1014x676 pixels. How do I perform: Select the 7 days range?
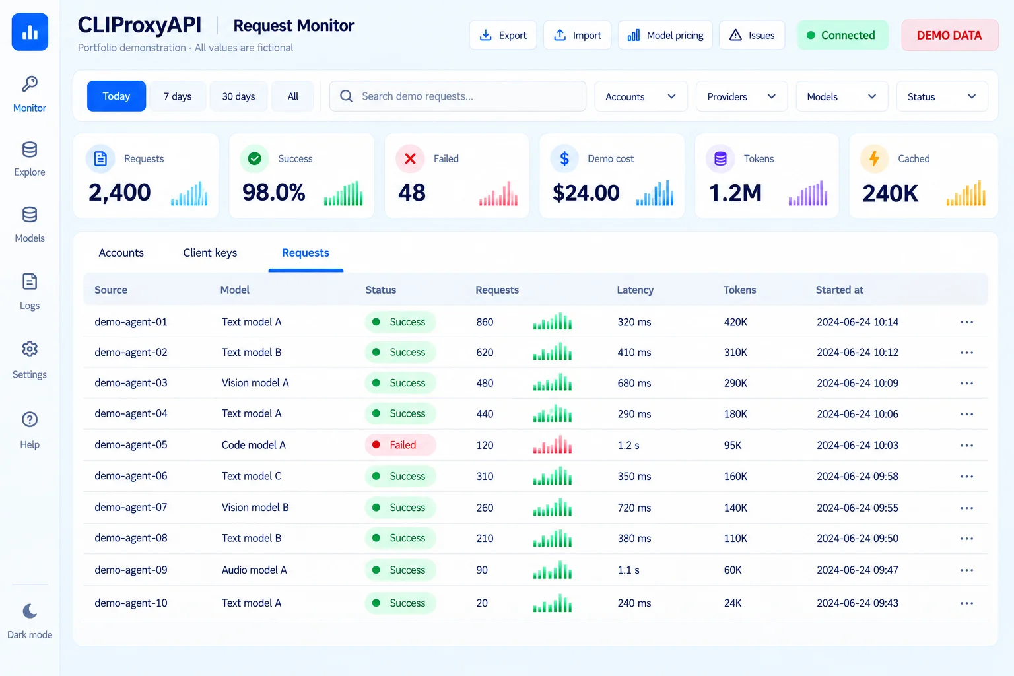[178, 96]
